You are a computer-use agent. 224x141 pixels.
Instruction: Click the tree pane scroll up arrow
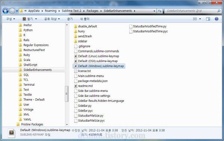tap(67, 25)
